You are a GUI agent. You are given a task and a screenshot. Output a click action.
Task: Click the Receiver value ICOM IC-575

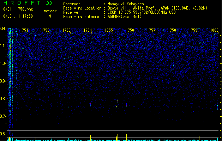point(120,12)
